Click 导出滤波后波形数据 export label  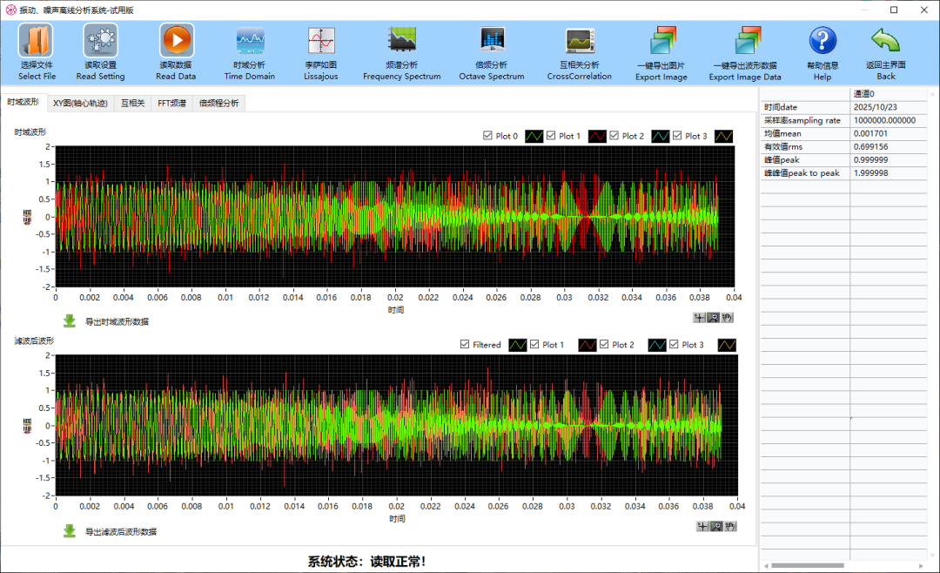[120, 531]
